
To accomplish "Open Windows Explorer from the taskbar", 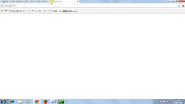I will coord(20,101).
